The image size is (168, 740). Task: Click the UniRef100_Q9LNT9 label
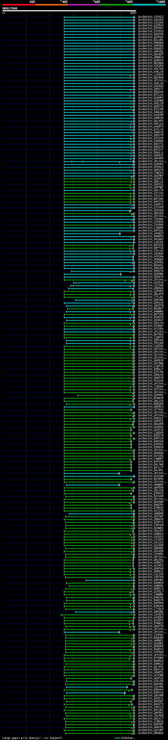tap(151, 294)
